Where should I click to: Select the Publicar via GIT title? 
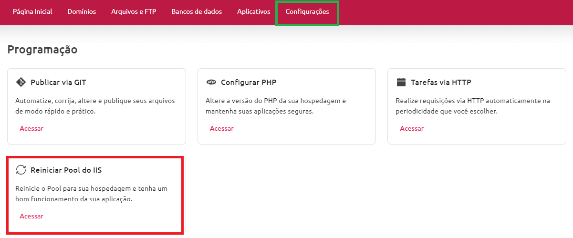point(58,82)
